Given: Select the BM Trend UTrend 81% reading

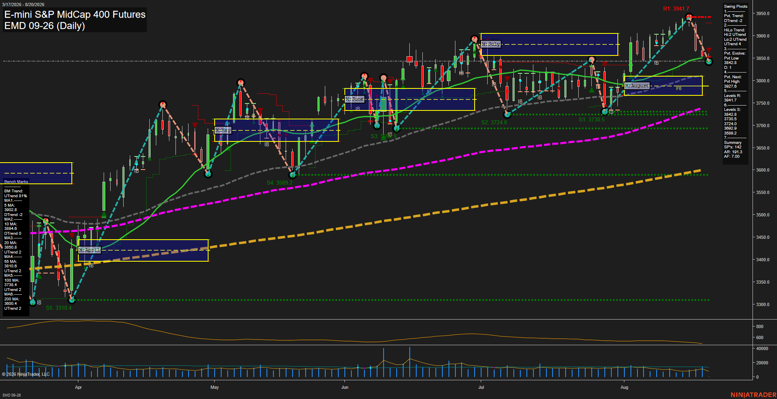Looking at the screenshot, I should pos(16,194).
